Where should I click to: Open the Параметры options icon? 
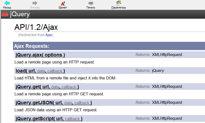tap(119, 3)
